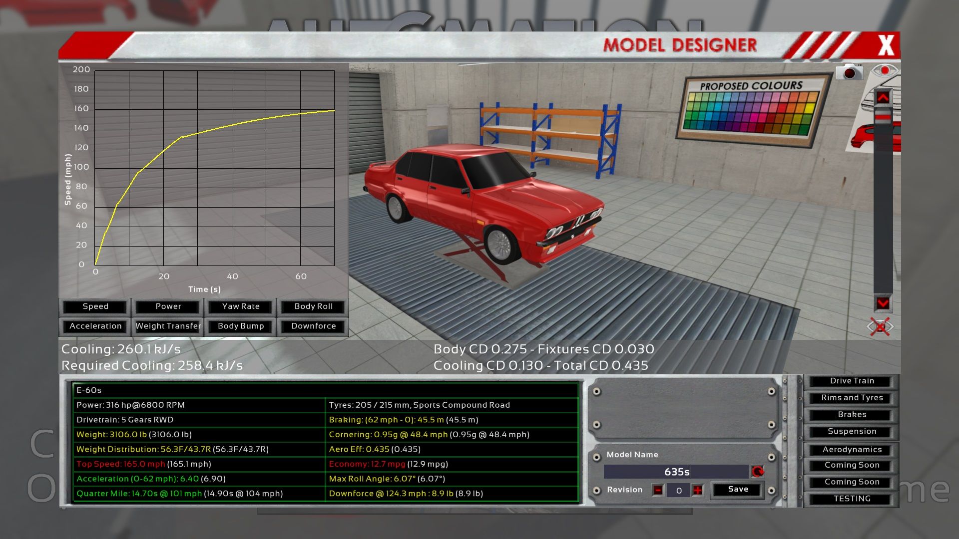Viewport: 959px width, 539px height.
Task: Click the Model Name text field
Action: pyautogui.click(x=676, y=472)
